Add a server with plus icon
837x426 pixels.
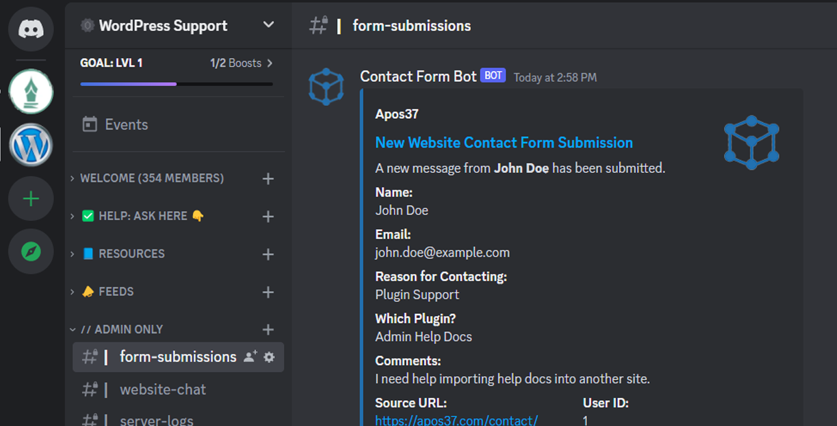31,199
